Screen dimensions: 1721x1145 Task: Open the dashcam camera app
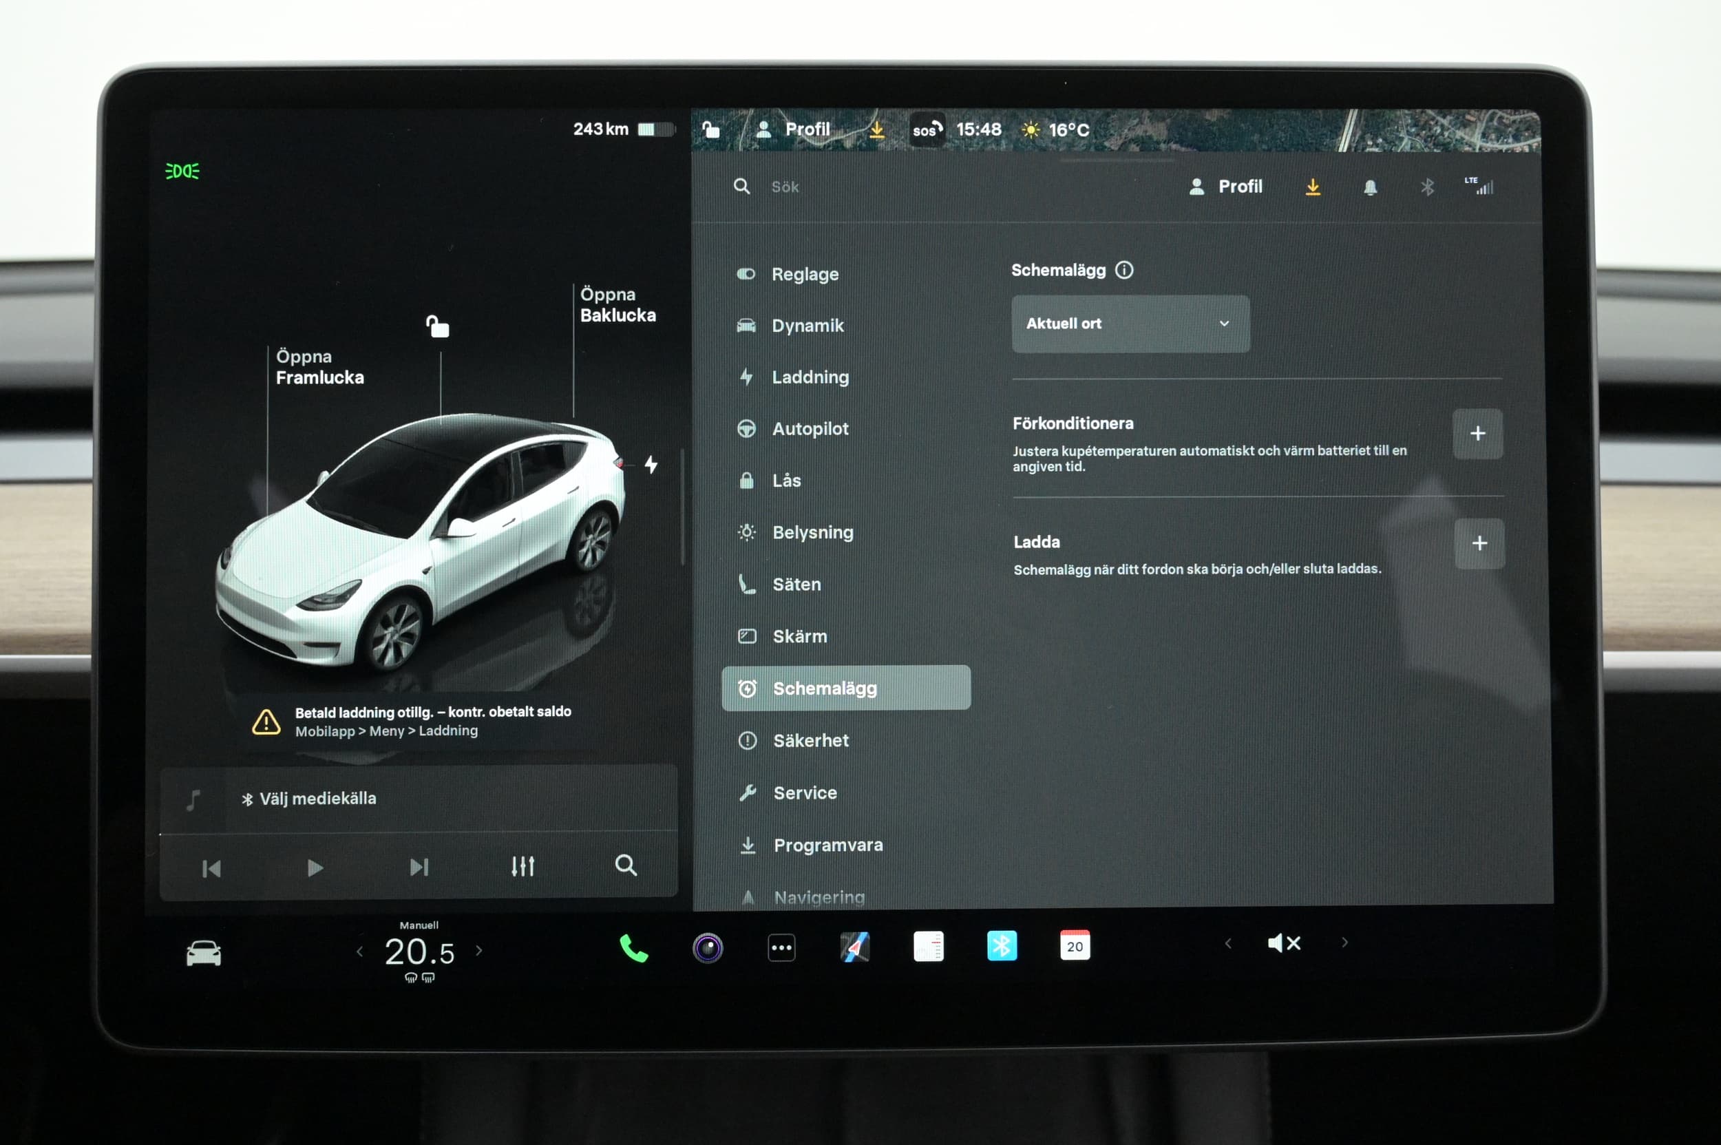(708, 949)
